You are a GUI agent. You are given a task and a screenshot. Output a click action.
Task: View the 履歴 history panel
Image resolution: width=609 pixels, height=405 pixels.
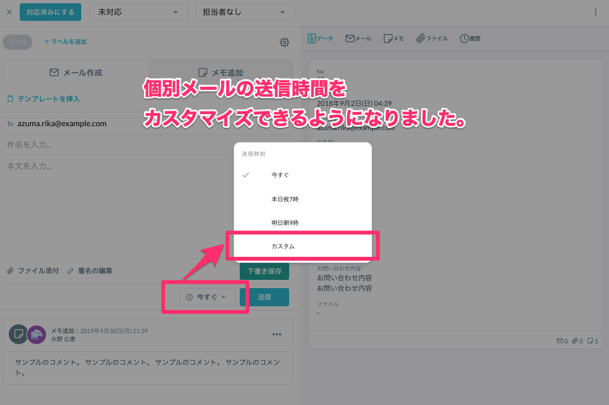[x=470, y=38]
